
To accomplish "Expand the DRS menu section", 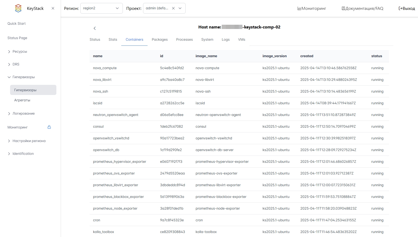I will [16, 64].
